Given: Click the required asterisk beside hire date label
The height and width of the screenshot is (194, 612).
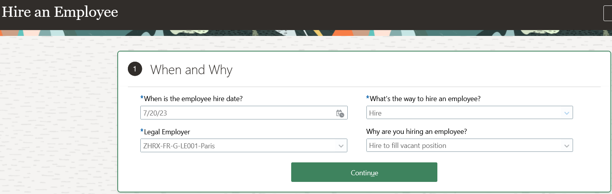Looking at the screenshot, I should coord(142,98).
